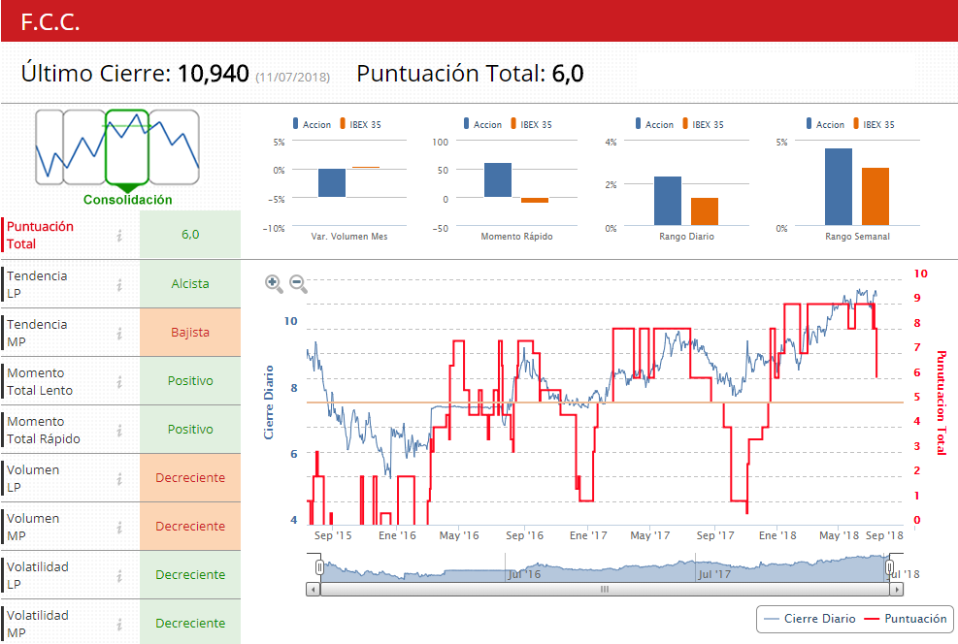Click the date (11/07/2018)
958x644 pixels.
(293, 78)
